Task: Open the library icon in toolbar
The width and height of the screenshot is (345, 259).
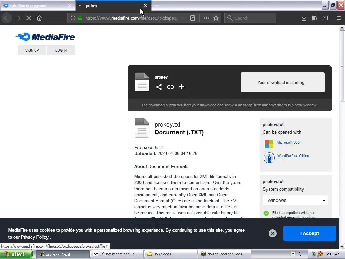Action: (x=315, y=18)
